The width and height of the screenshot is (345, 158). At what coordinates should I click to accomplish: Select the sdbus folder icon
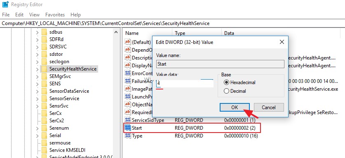[x=44, y=32]
